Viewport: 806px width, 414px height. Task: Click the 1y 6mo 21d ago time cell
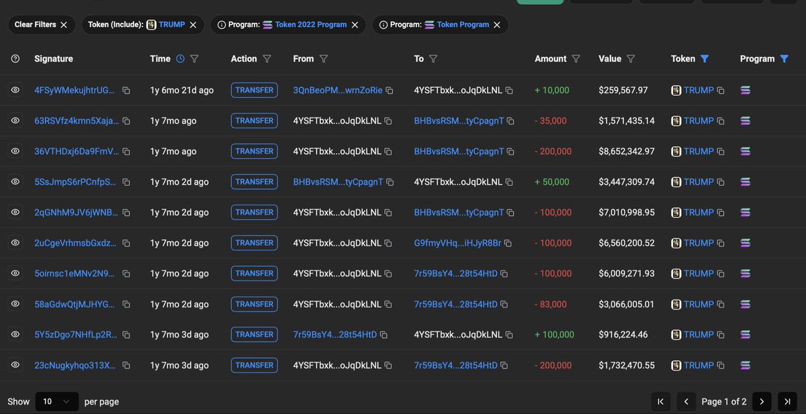[182, 90]
